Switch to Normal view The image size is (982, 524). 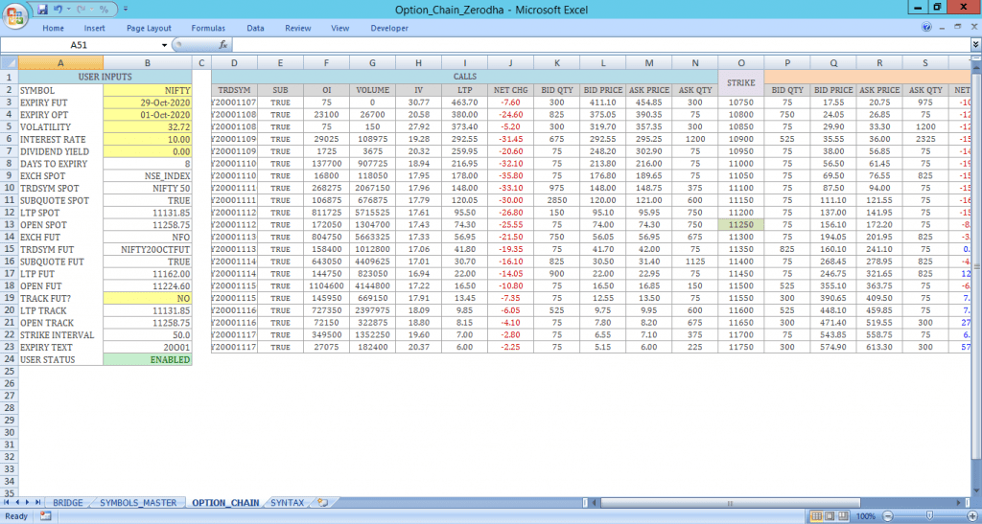click(x=817, y=516)
